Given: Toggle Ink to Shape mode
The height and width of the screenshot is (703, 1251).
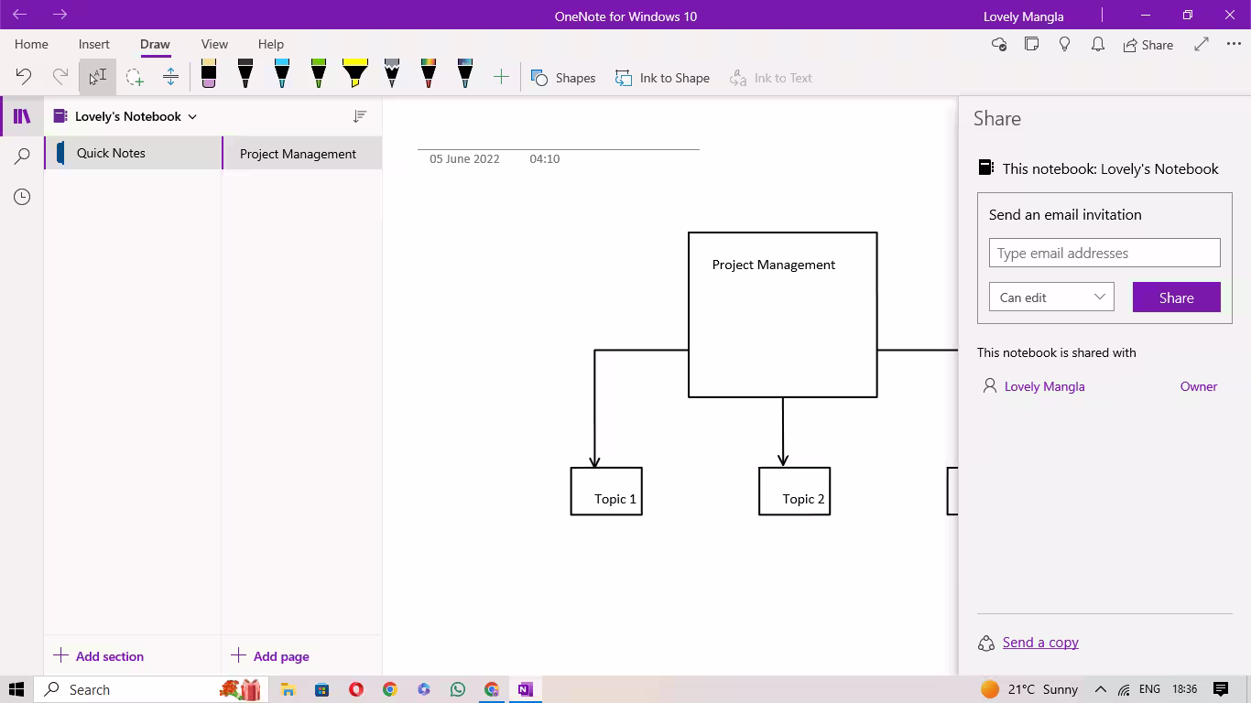Looking at the screenshot, I should [x=662, y=78].
